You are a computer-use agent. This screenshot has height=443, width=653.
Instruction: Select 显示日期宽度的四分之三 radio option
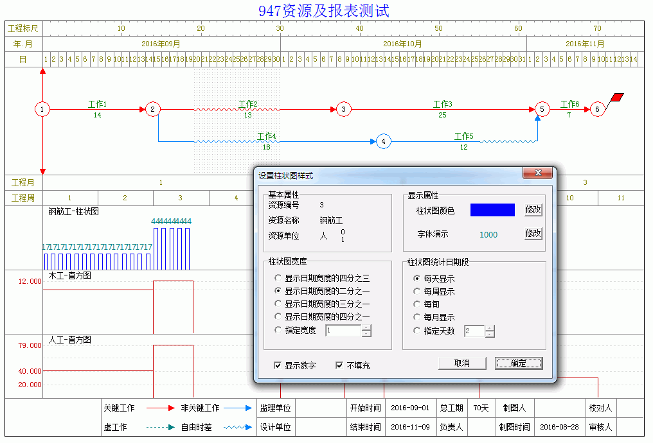(x=278, y=279)
